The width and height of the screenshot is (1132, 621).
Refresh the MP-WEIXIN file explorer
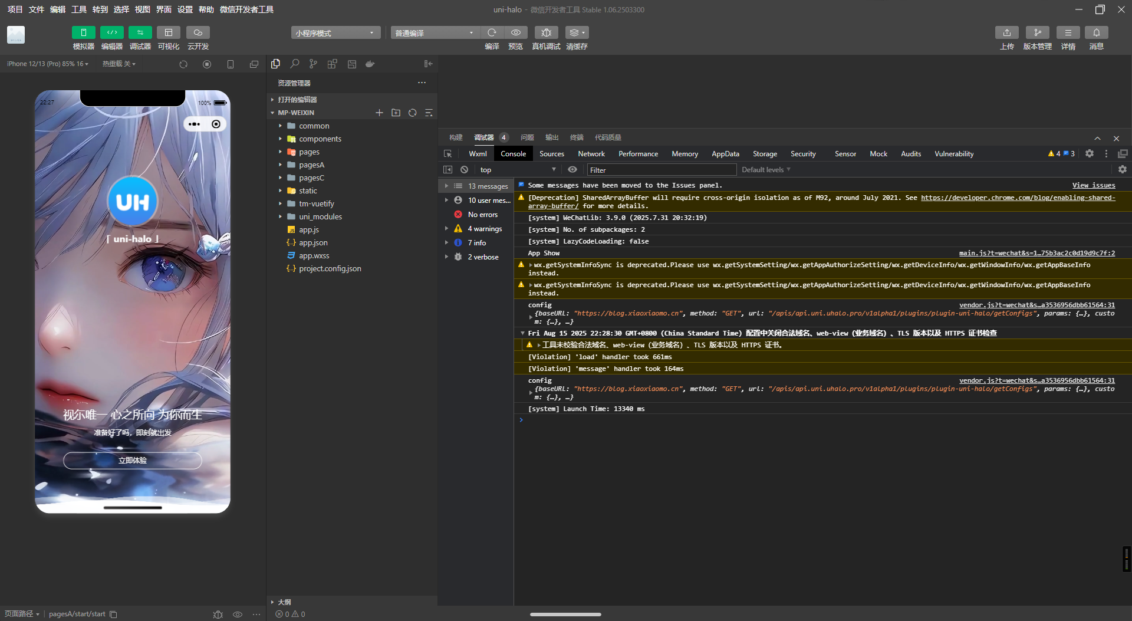412,113
